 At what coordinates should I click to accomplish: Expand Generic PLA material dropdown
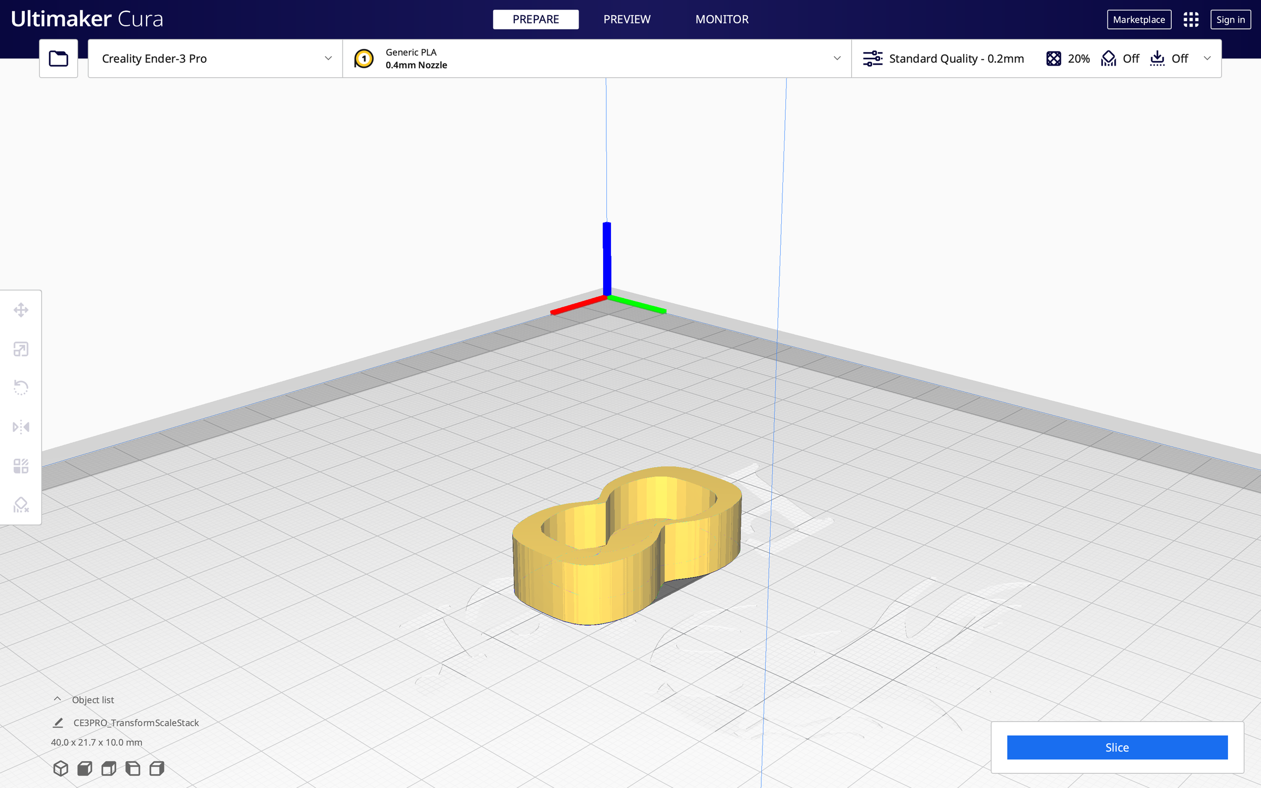pyautogui.click(x=597, y=58)
